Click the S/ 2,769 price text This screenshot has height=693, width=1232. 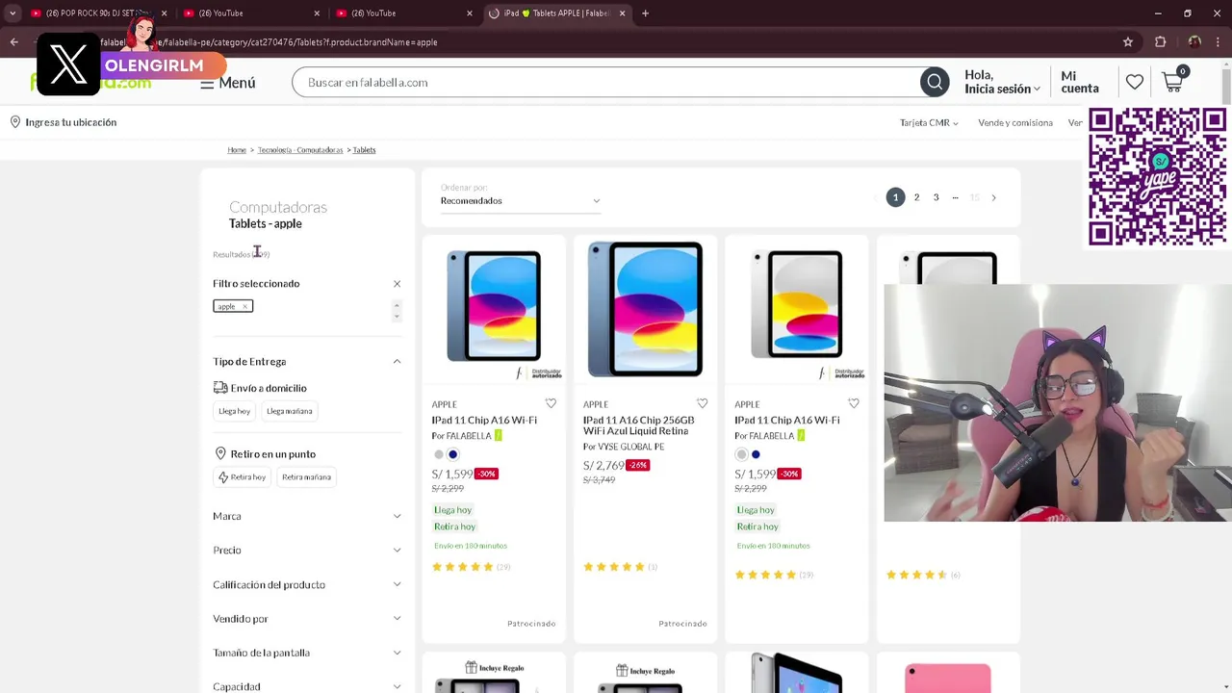[603, 466]
